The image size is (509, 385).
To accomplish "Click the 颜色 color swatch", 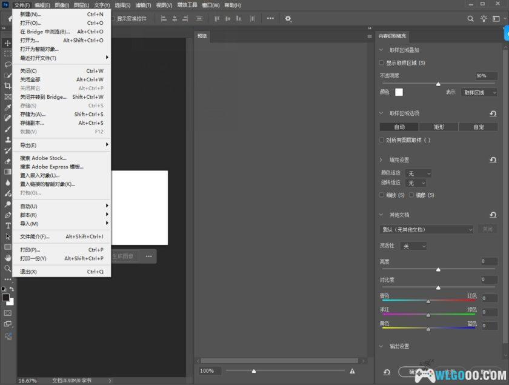I will [399, 92].
